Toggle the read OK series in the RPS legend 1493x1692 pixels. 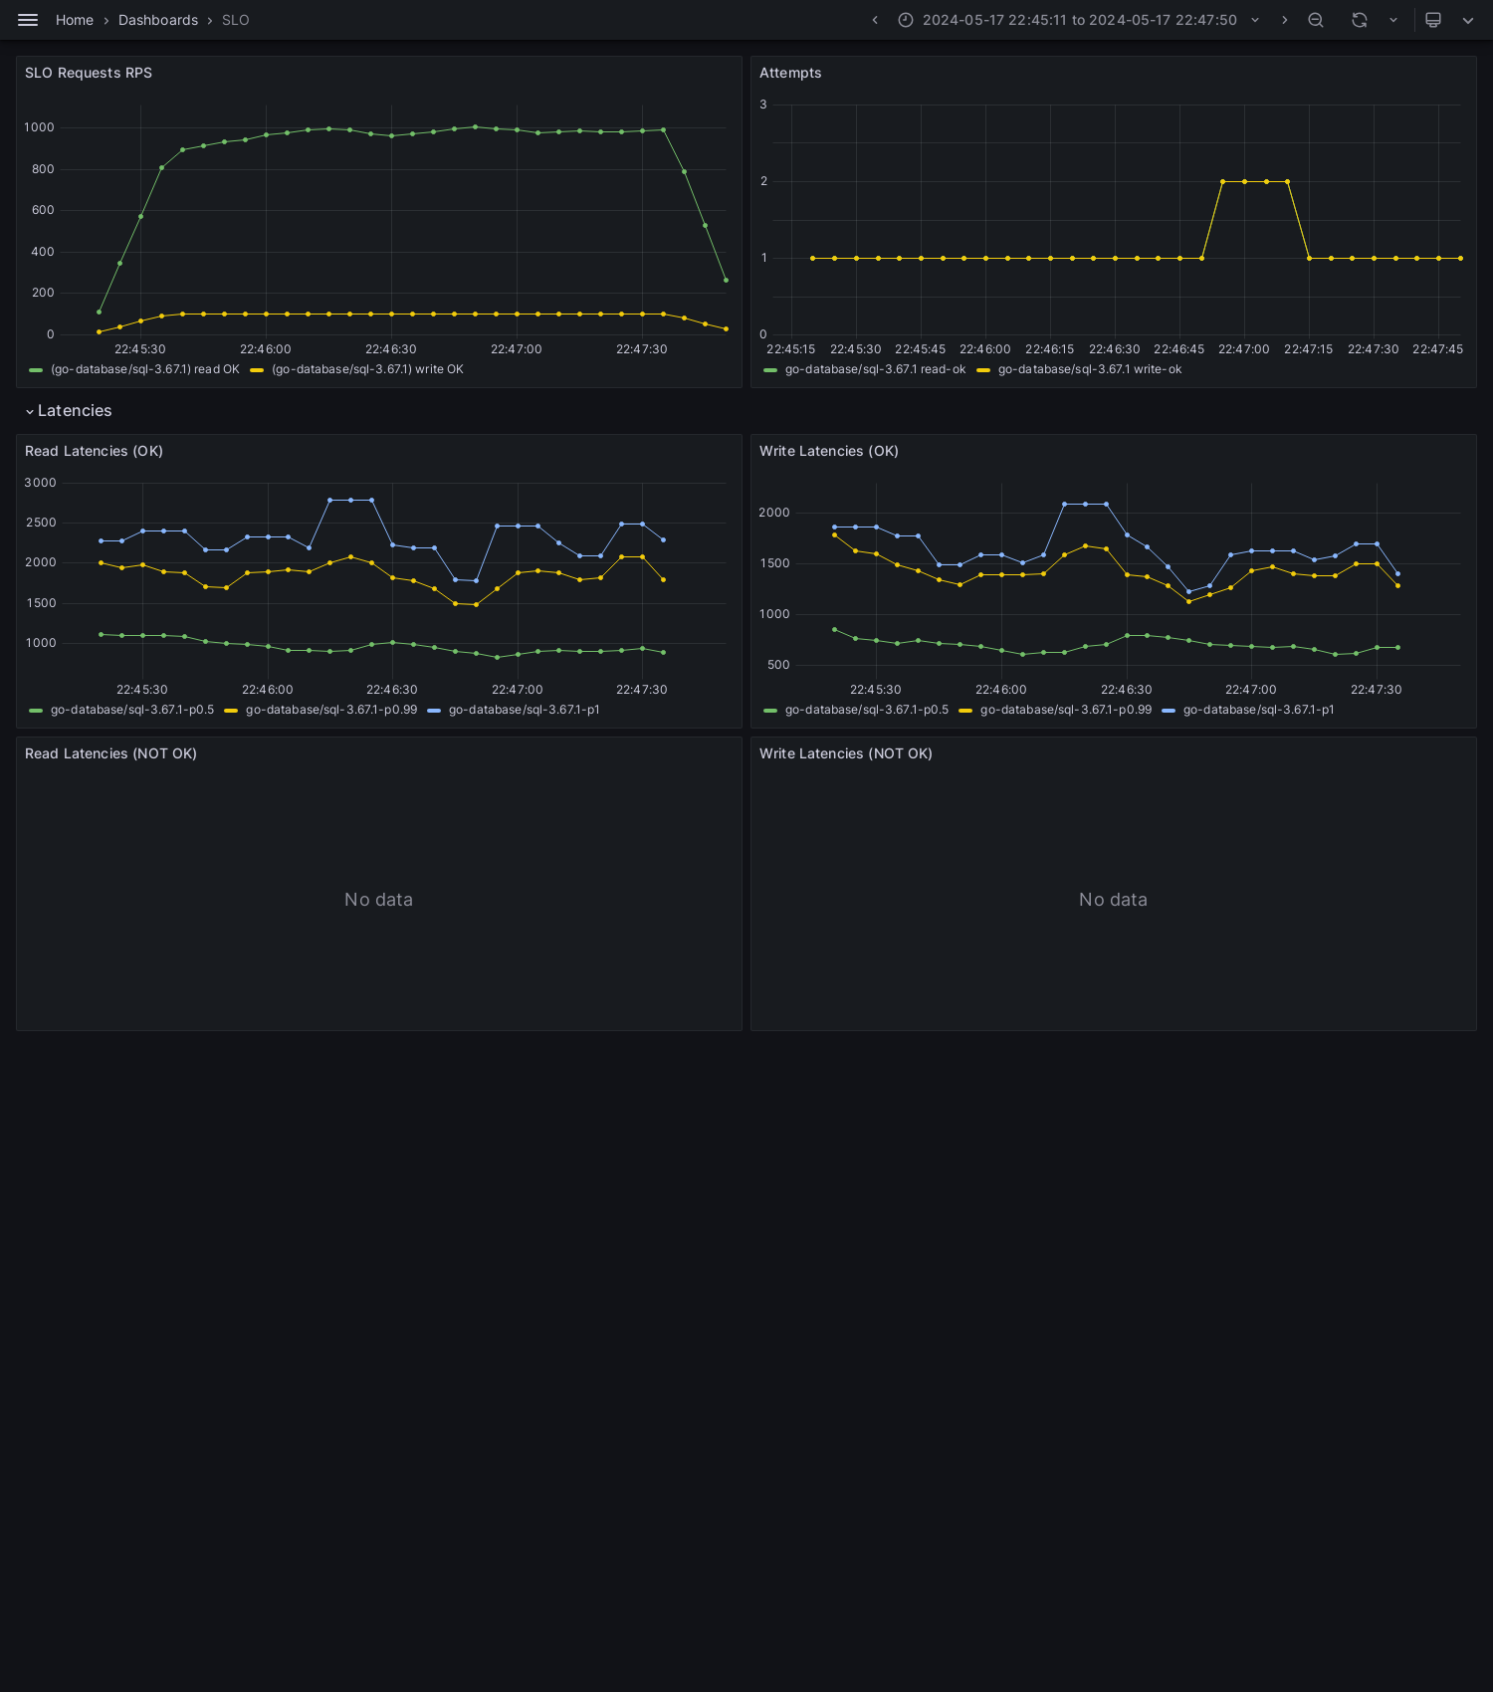pyautogui.click(x=145, y=369)
